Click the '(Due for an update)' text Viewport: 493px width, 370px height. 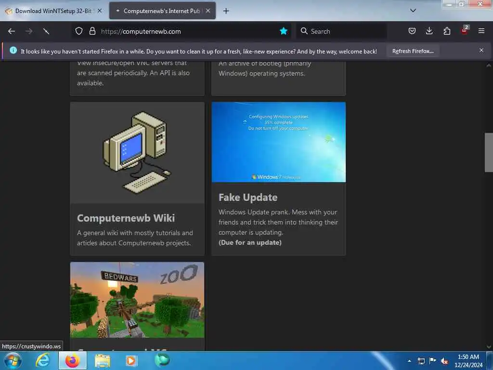click(x=250, y=243)
